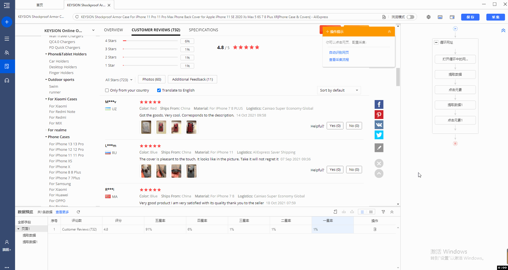
Task: Open the 点击元素1 workflow step
Action: 455,120
